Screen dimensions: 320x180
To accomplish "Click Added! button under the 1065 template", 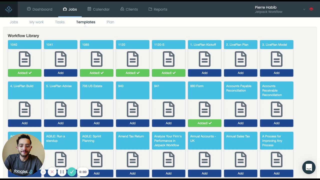I will point(96,73).
